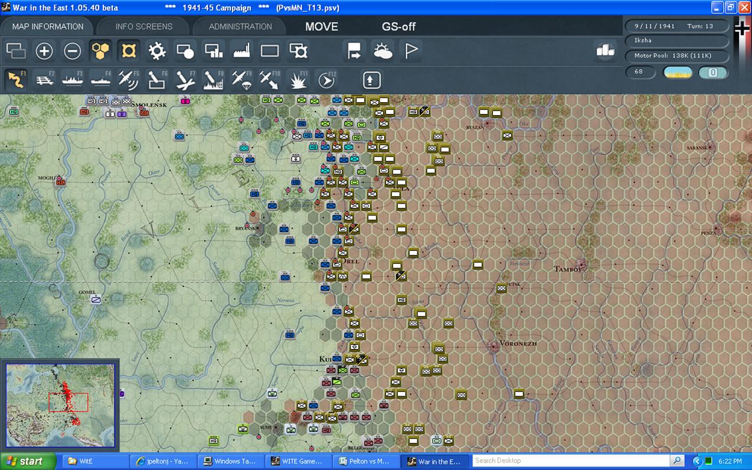Click the minimap overview thumbnail
752x470 pixels.
60,406
